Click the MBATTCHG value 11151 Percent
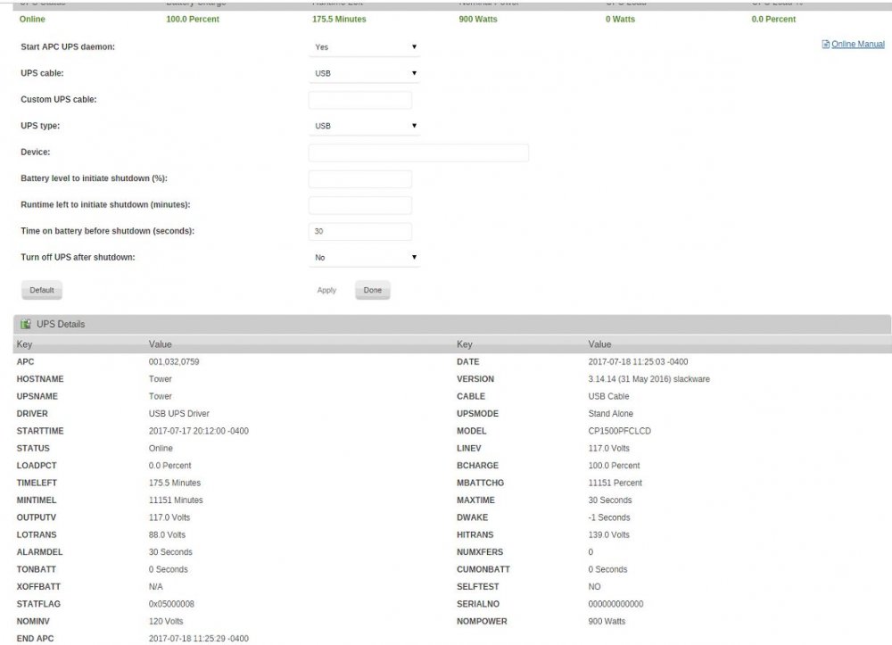This screenshot has width=892, height=645. (x=615, y=483)
